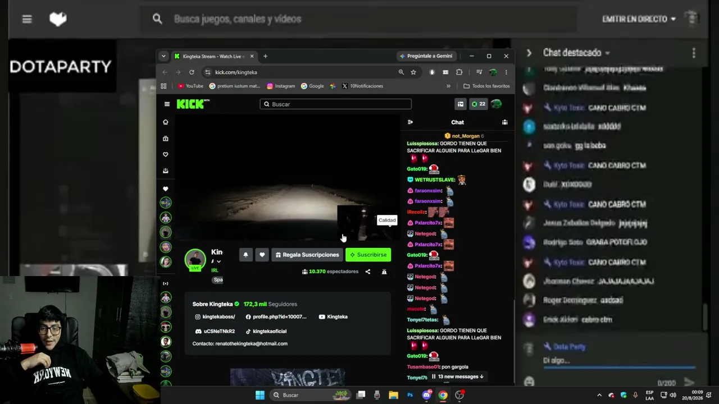Screen dimensions: 719x404
Task: Open kingtekaoficial TikTok link
Action: tap(266, 332)
